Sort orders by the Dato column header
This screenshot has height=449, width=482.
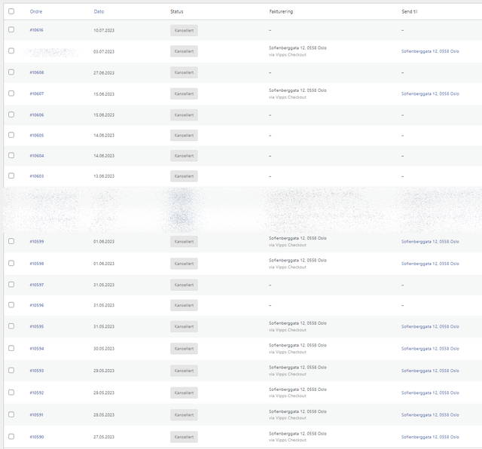point(99,12)
